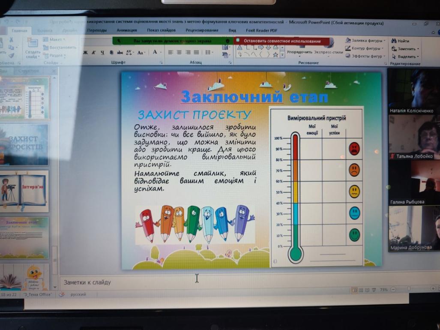Screen dimensions: 440x330
Task: Switch to Вид ribbon tab
Action: pos(232,30)
